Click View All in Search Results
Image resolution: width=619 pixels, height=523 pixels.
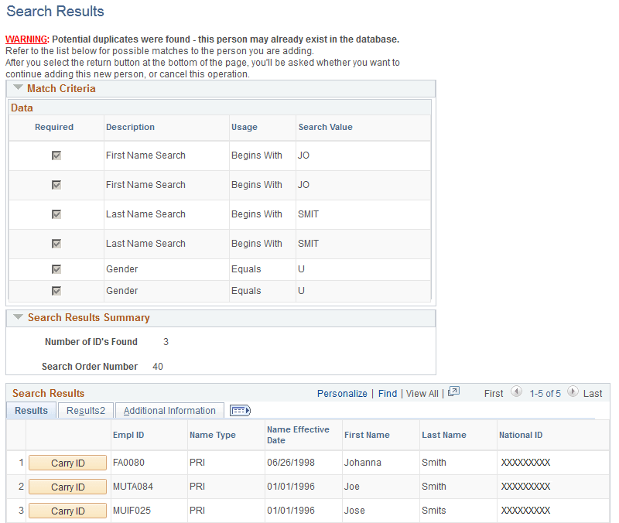coord(422,393)
